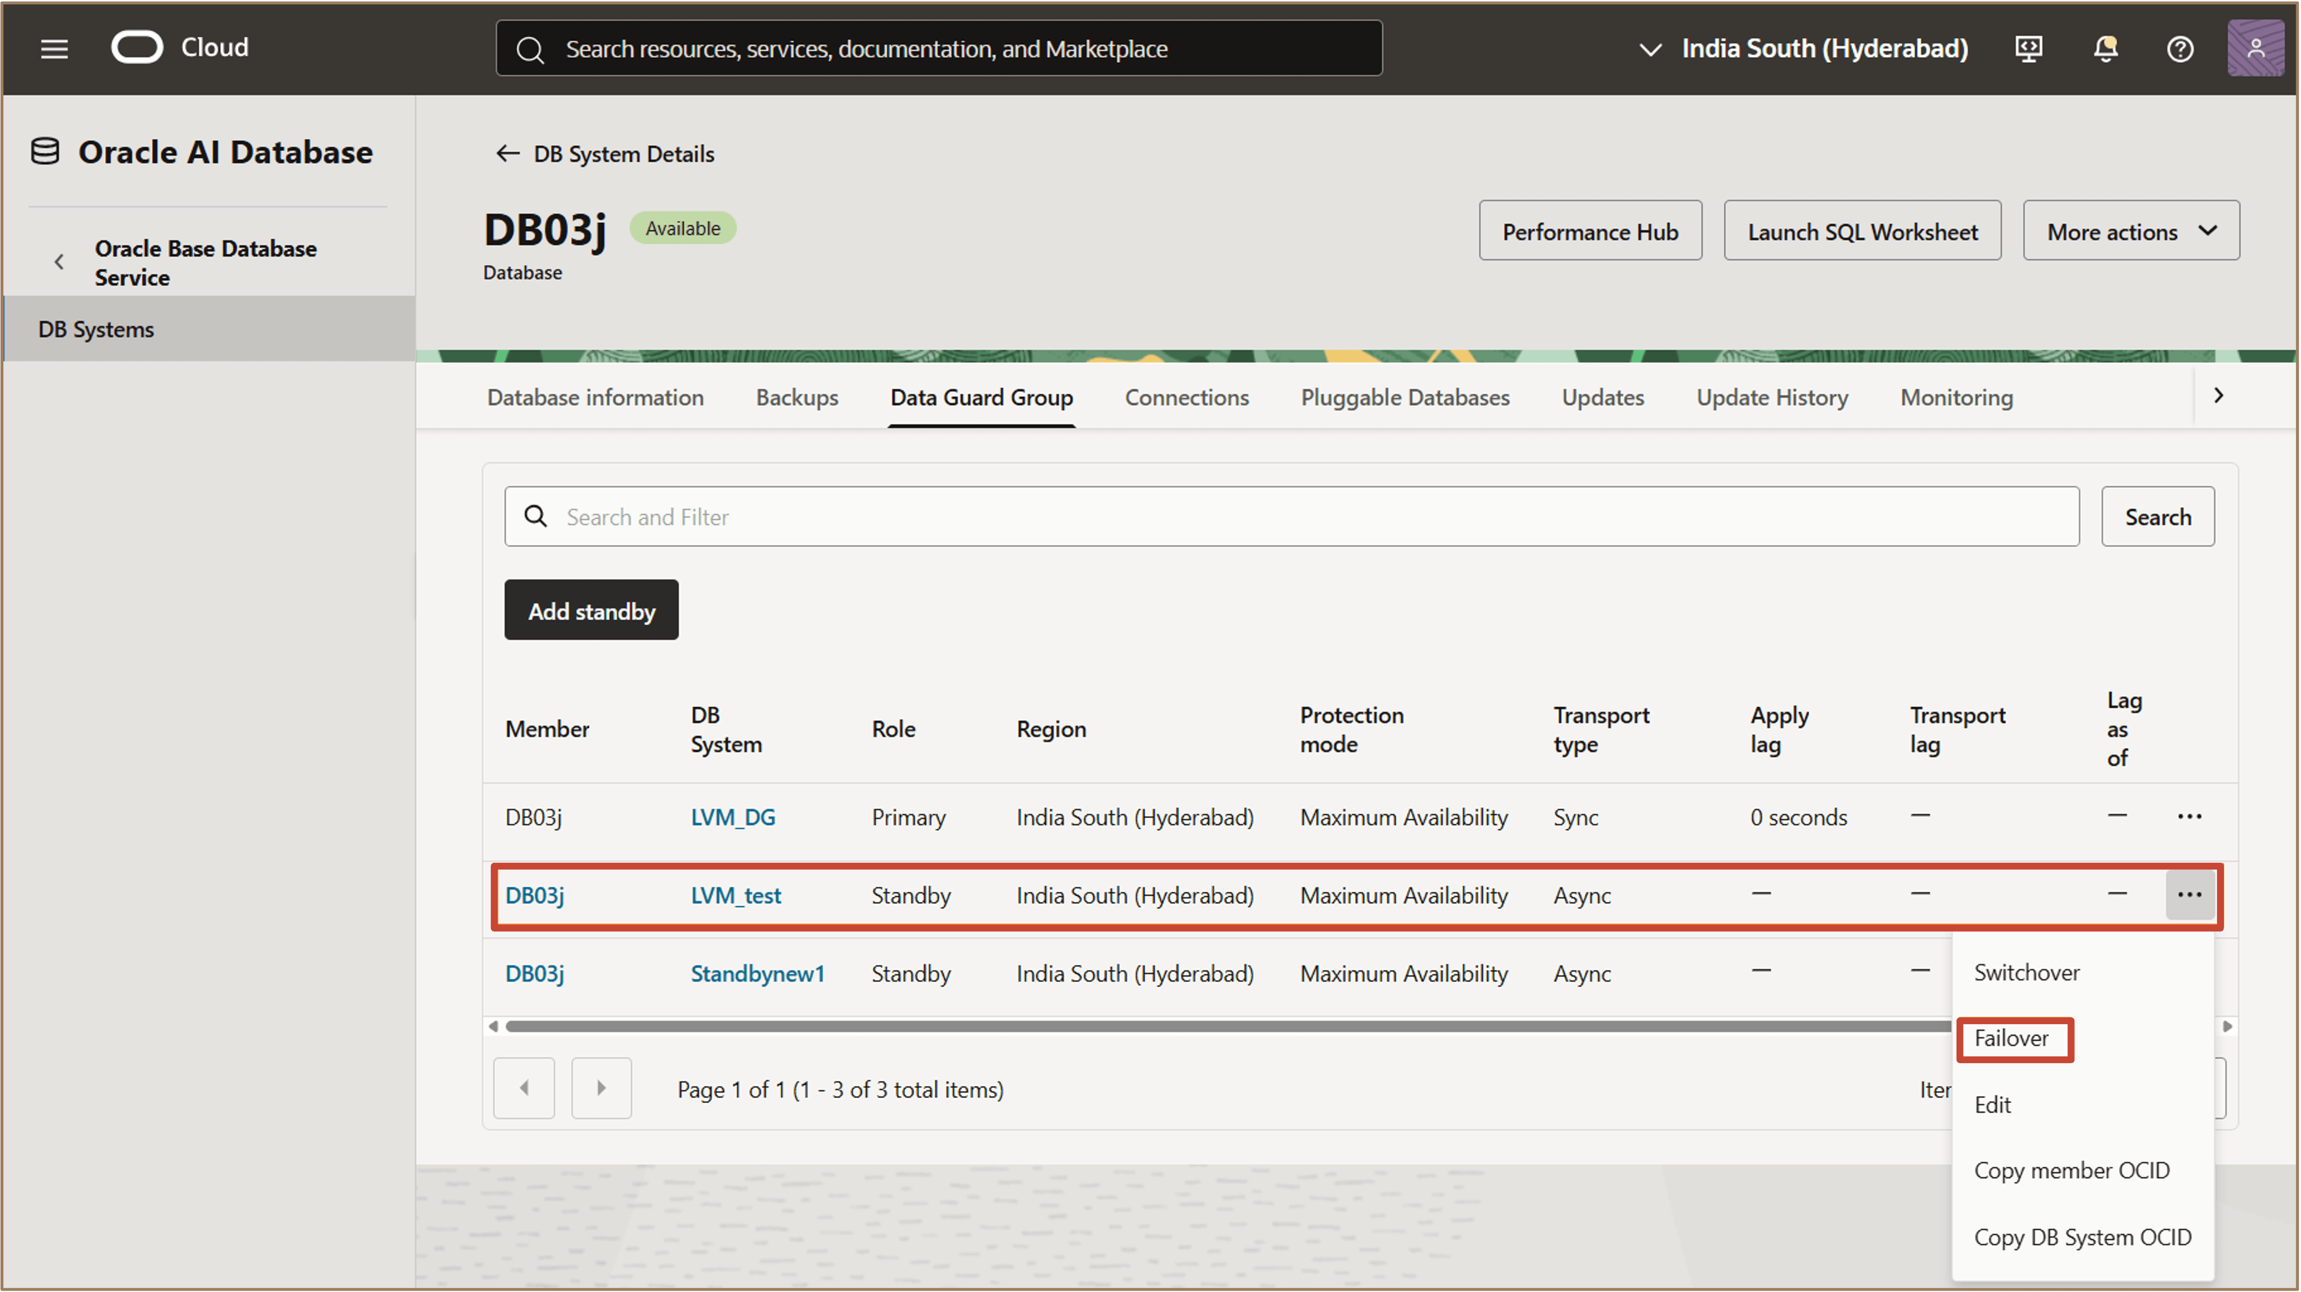Viewport: 2301px width, 1292px height.
Task: Launch the Cloud Shell developer tools icon
Action: 2029,48
